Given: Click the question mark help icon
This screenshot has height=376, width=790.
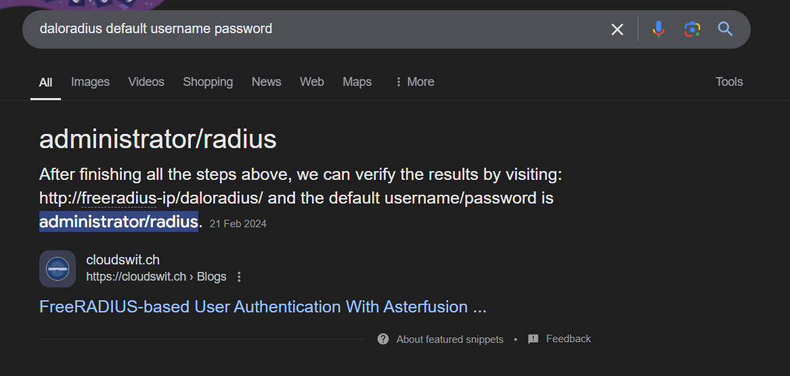Looking at the screenshot, I should 383,339.
